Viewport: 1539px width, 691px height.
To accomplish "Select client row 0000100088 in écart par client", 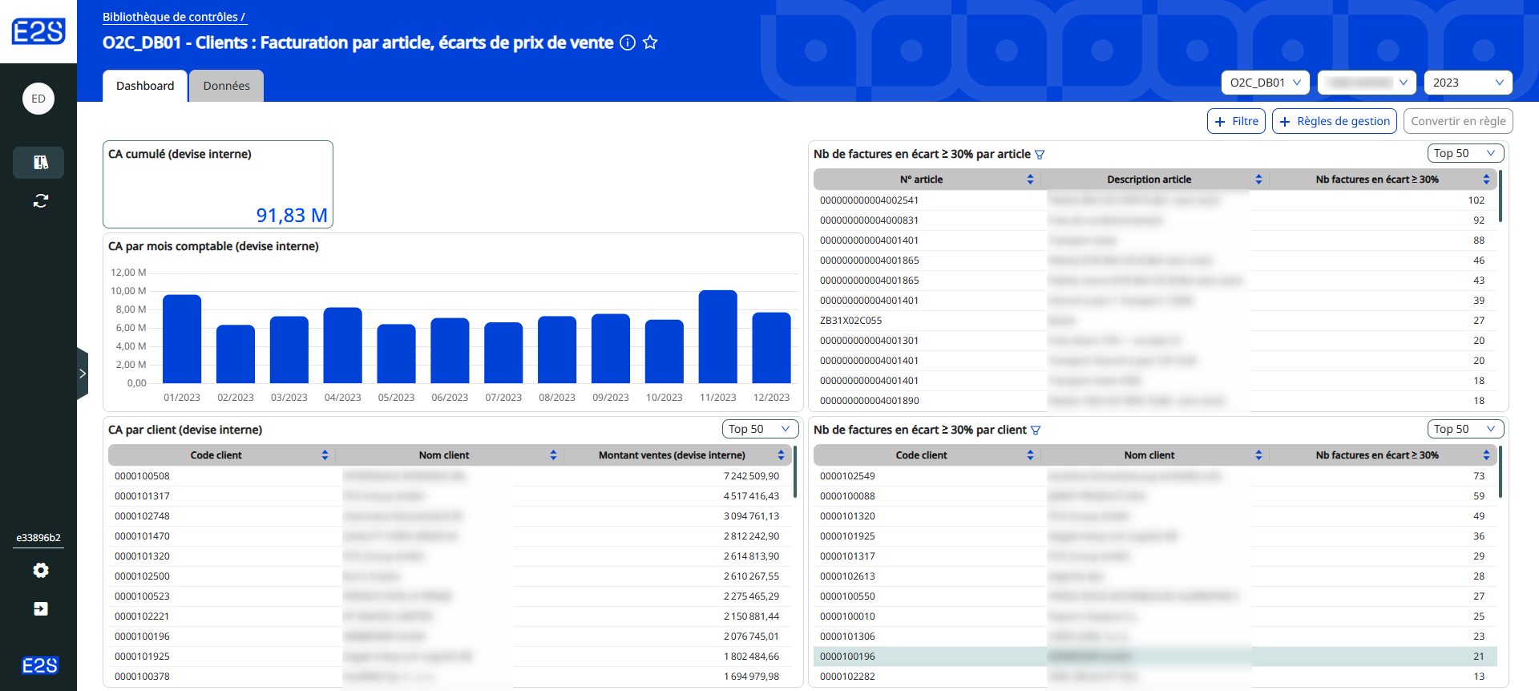I will 1155,496.
